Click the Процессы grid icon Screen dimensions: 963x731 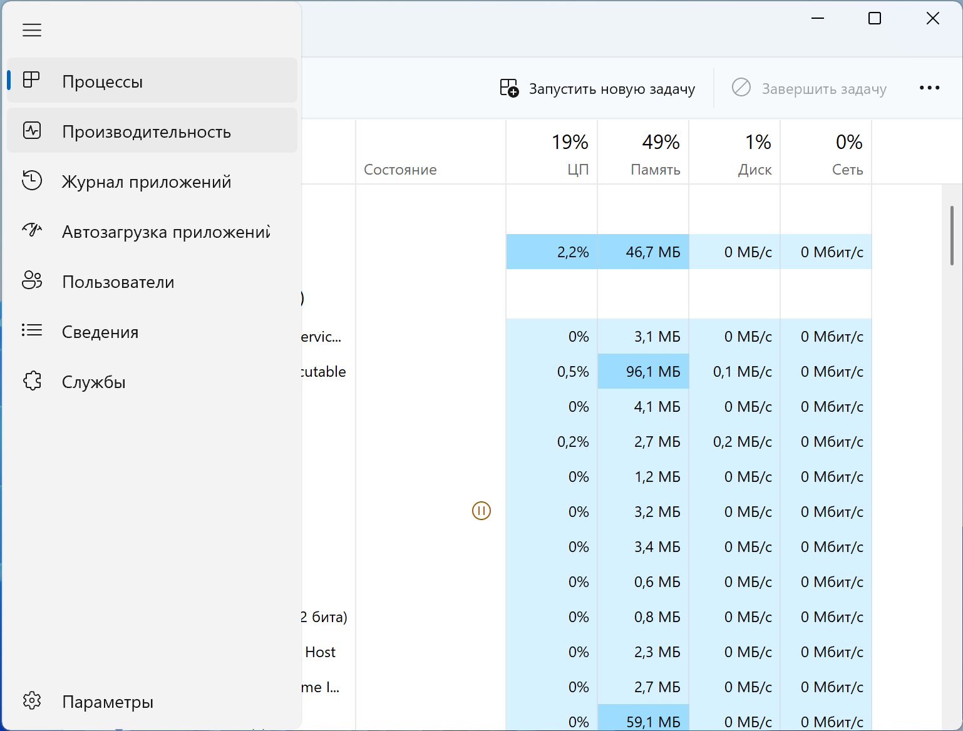31,80
